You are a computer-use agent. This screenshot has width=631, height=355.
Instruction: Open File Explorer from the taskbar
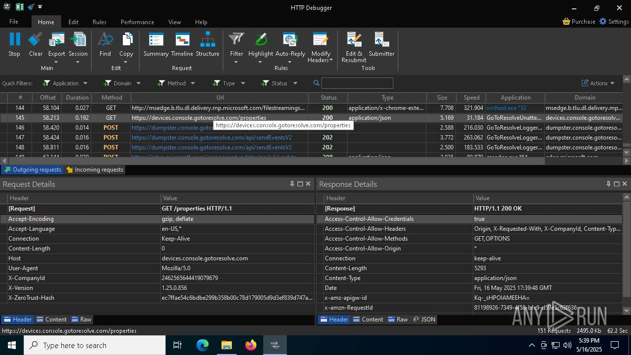(227, 345)
